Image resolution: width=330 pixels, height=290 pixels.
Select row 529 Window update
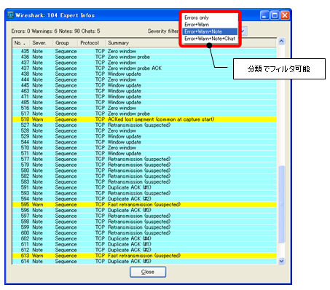click(144, 136)
